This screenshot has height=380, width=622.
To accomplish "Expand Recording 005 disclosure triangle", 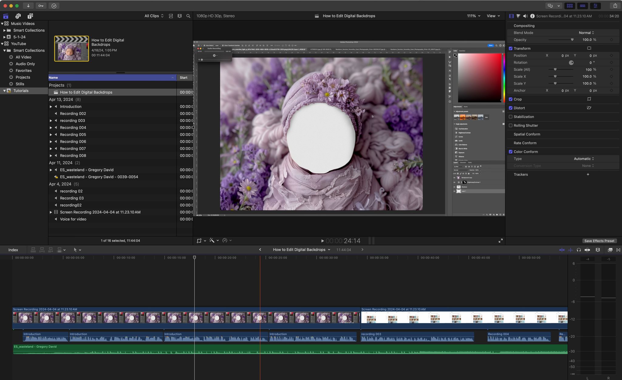I will tap(51, 135).
